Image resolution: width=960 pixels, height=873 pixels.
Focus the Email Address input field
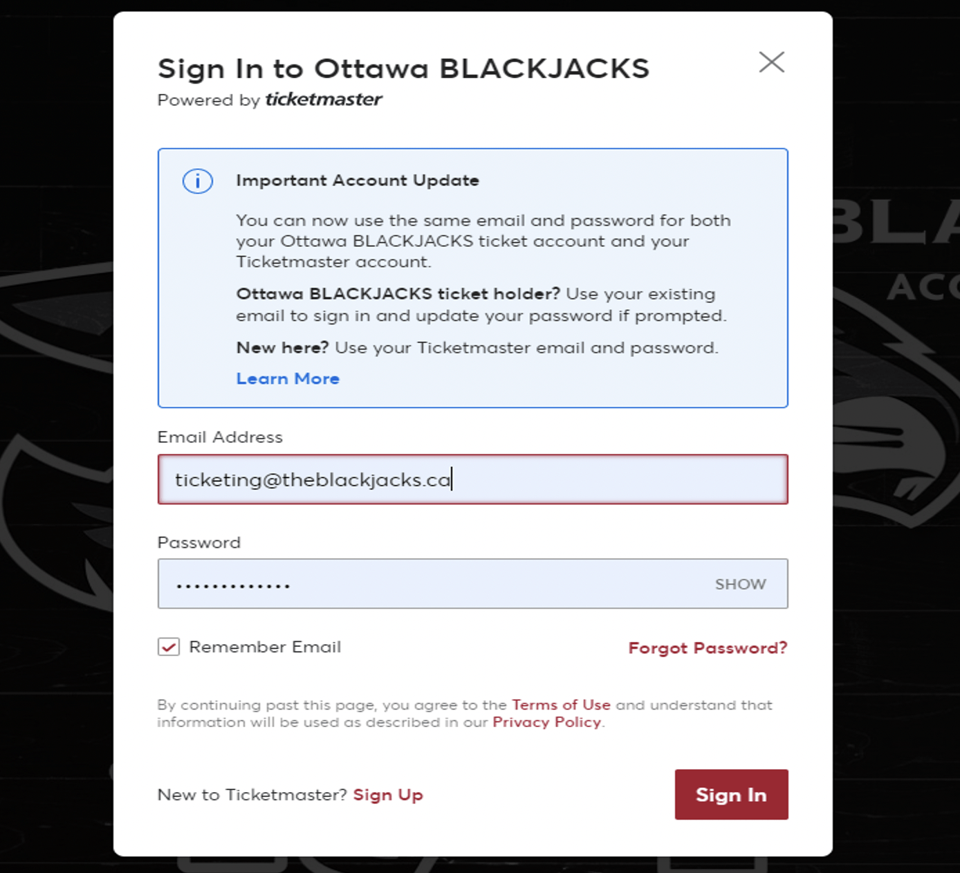472,479
